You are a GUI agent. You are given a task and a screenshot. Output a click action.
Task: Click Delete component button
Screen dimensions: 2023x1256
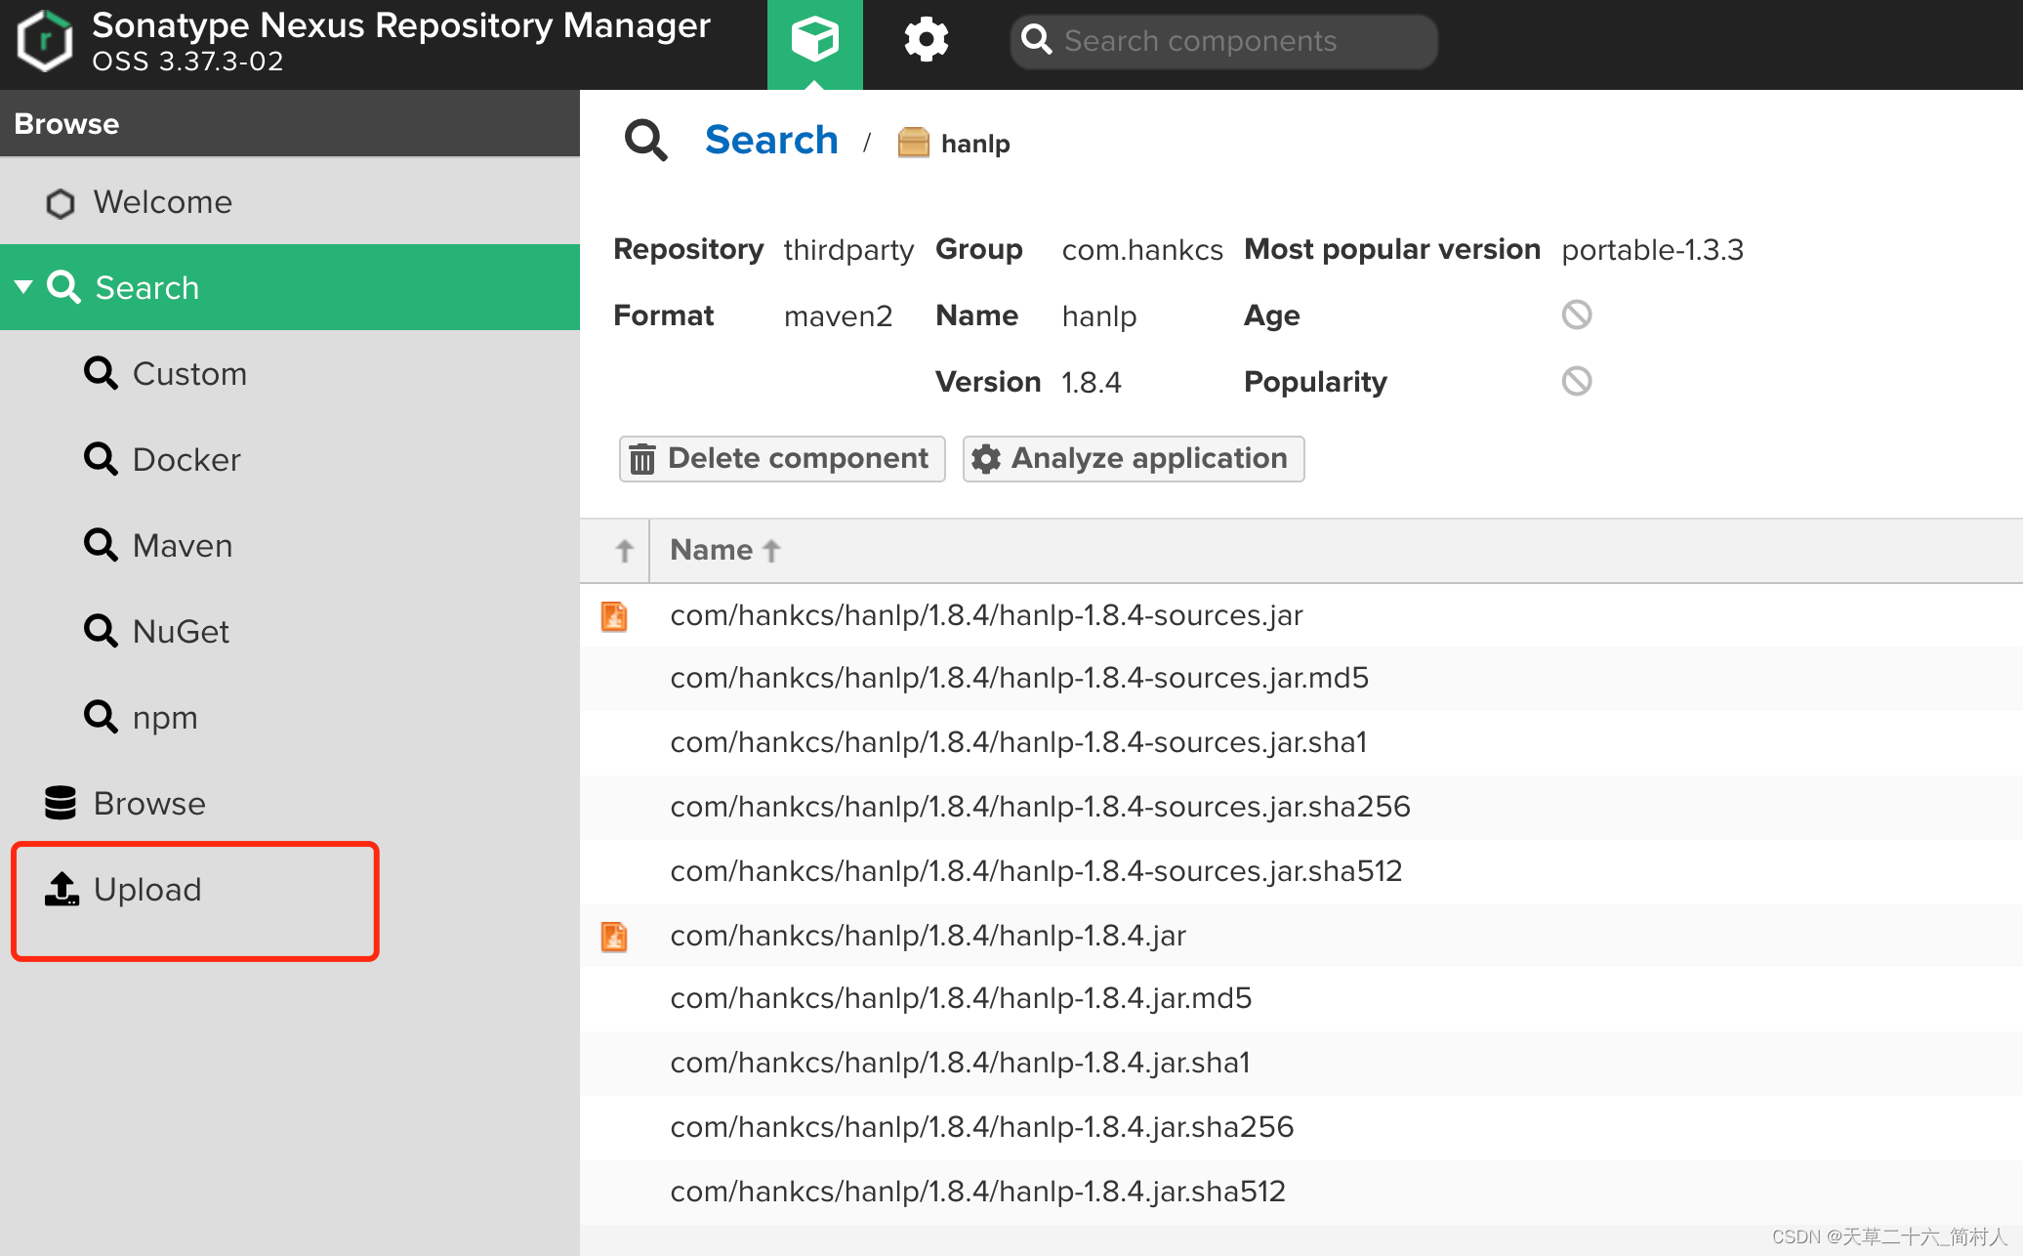click(782, 458)
